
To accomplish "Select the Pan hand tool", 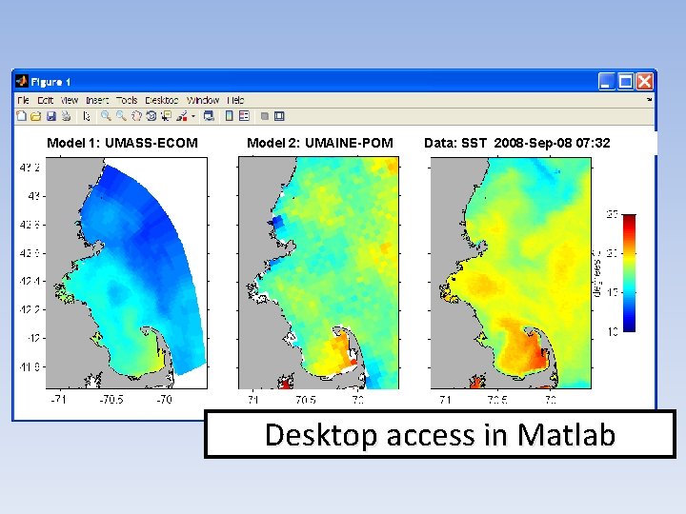I will [x=136, y=116].
